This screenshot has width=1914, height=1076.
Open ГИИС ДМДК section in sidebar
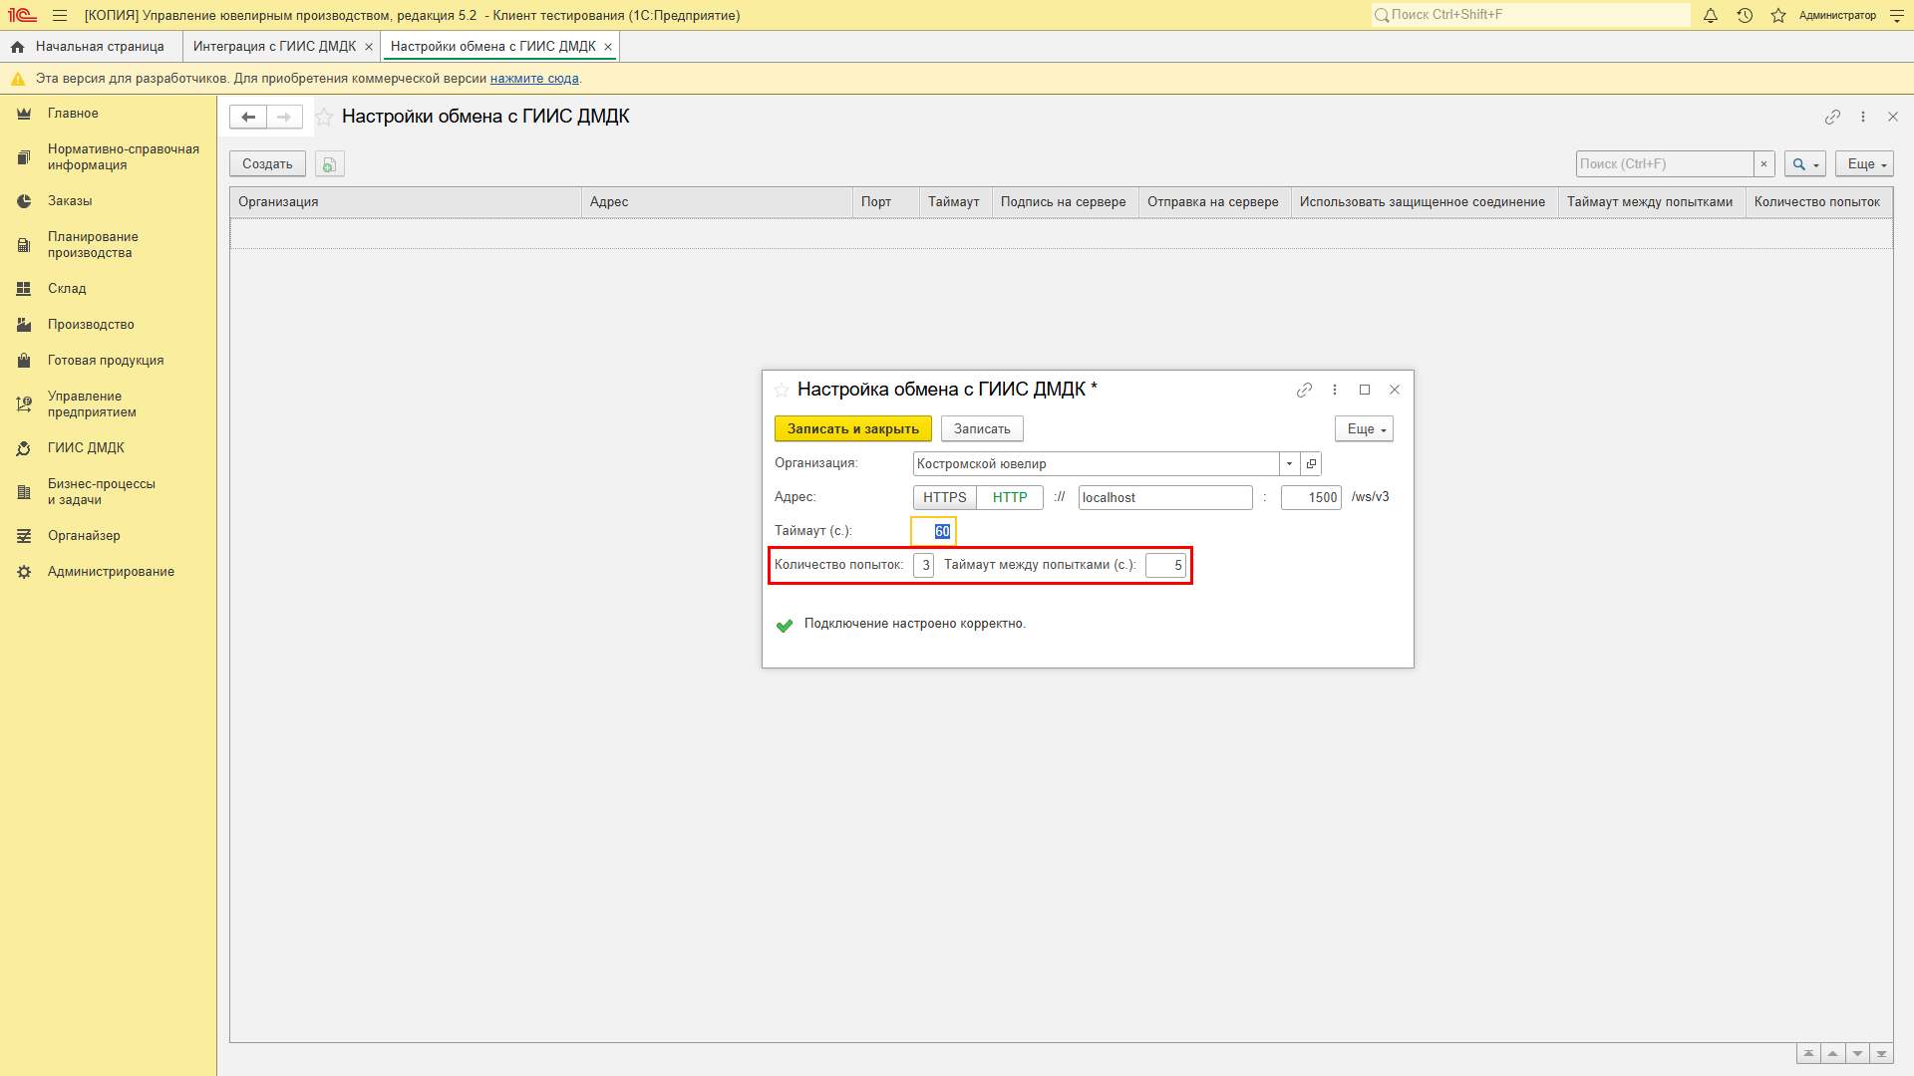pyautogui.click(x=108, y=448)
